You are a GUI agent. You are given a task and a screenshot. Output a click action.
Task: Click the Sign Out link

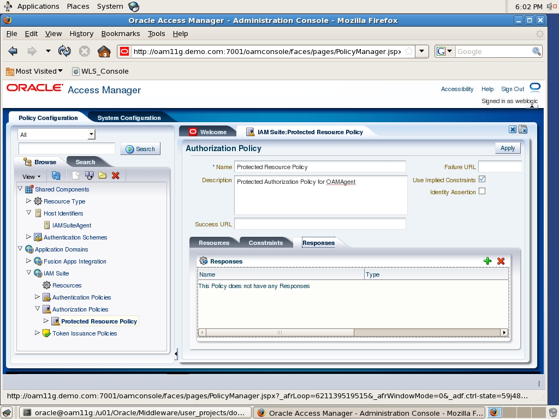point(512,89)
